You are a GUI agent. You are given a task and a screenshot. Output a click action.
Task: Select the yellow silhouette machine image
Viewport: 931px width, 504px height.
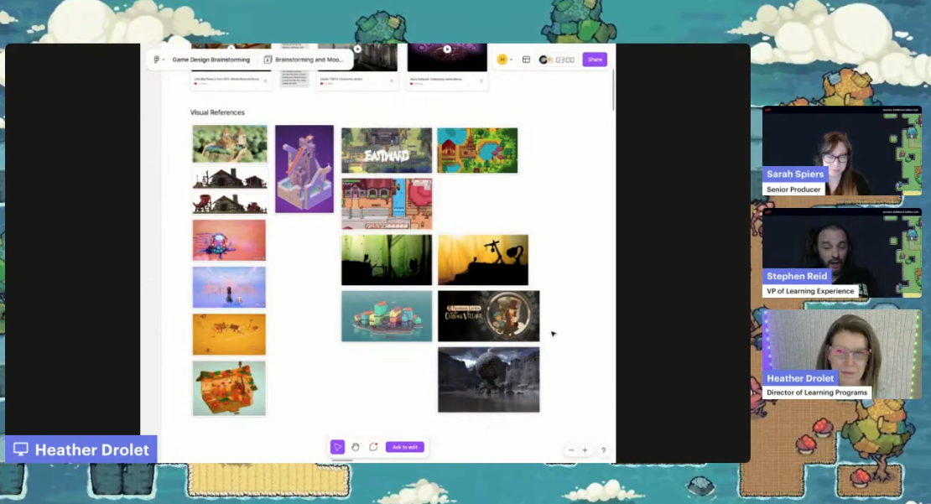pos(483,259)
